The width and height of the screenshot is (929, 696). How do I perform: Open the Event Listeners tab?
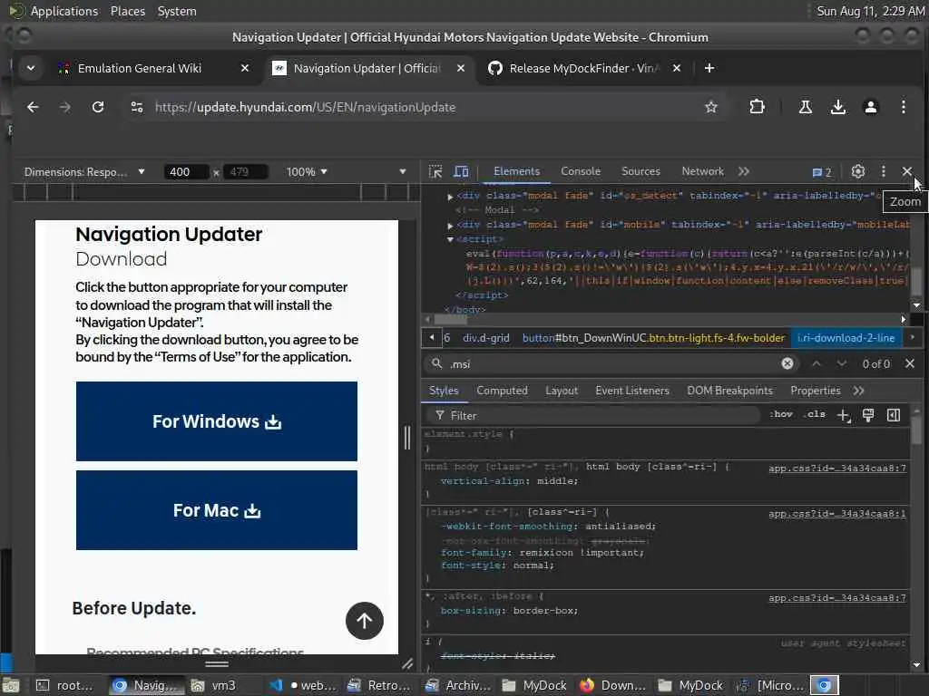632,391
